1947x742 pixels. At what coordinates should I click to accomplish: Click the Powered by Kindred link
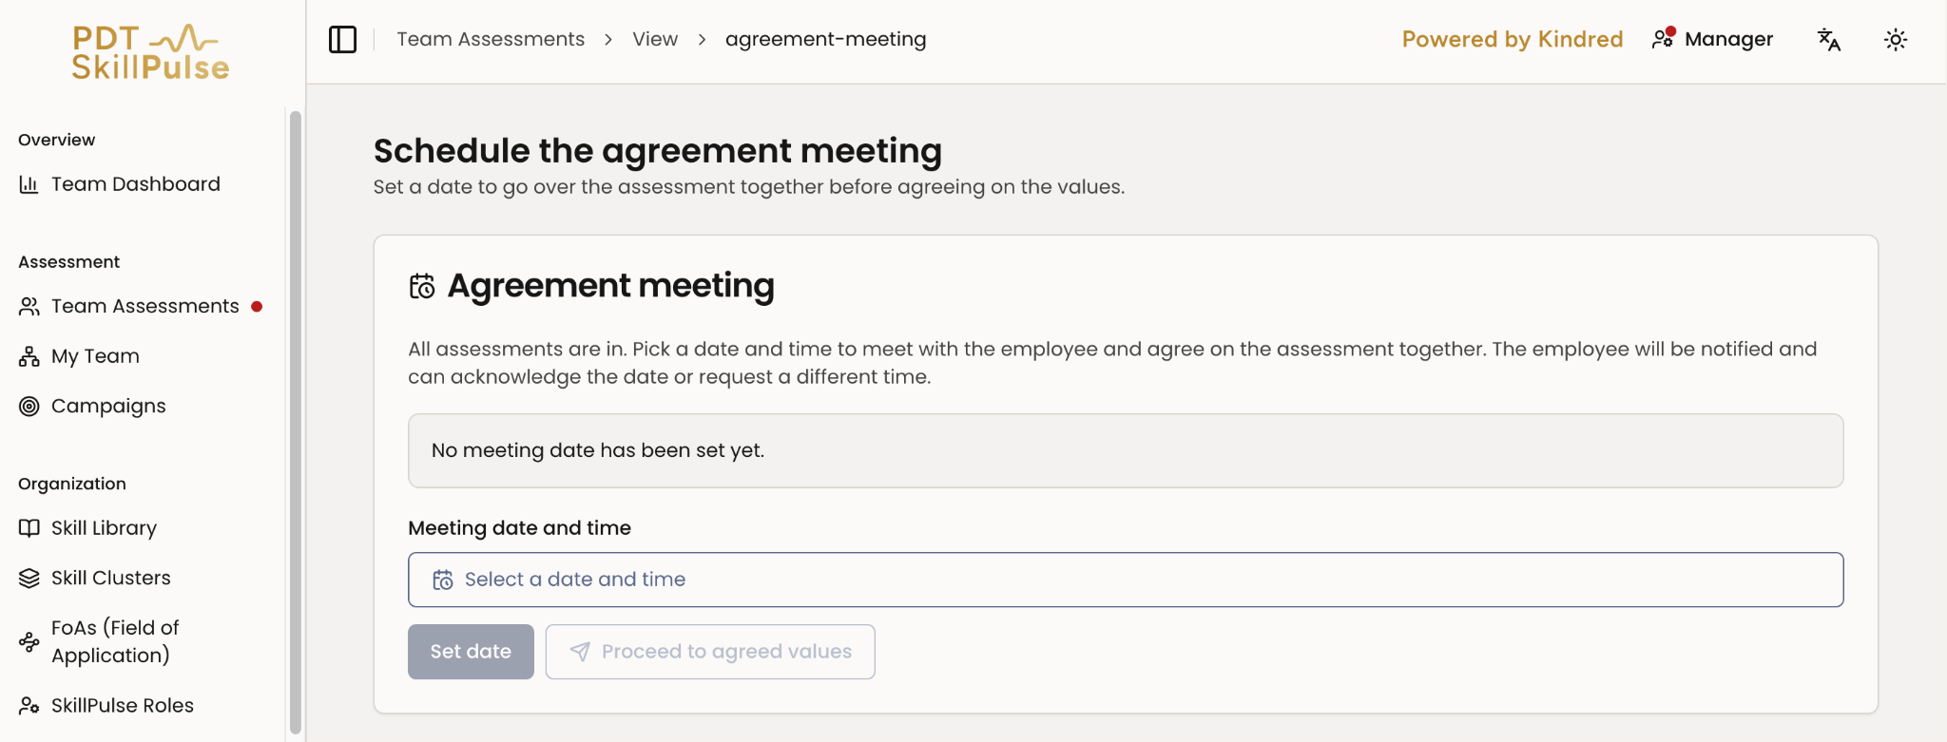[1512, 39]
